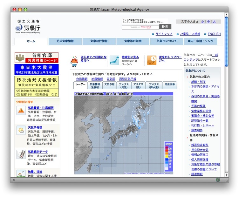The image size is (239, 197).
Task: Switch to the 衛星画像 map tab
Action: coord(170,85)
